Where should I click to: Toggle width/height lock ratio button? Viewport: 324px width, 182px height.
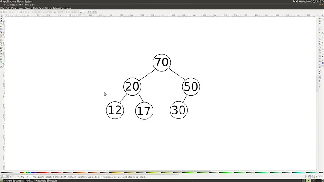pyautogui.click(x=66, y=12)
